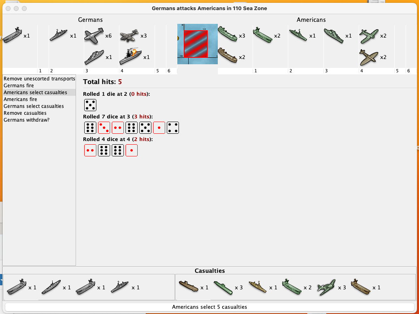Click the single die rolled at 2
Viewport: 419px width, 314px height.
[90, 105]
